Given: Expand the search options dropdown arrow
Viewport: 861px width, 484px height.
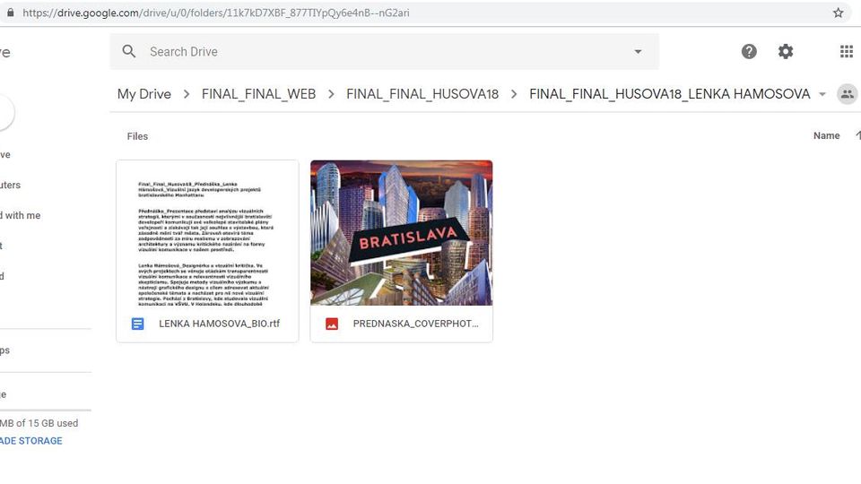Looking at the screenshot, I should point(638,52).
